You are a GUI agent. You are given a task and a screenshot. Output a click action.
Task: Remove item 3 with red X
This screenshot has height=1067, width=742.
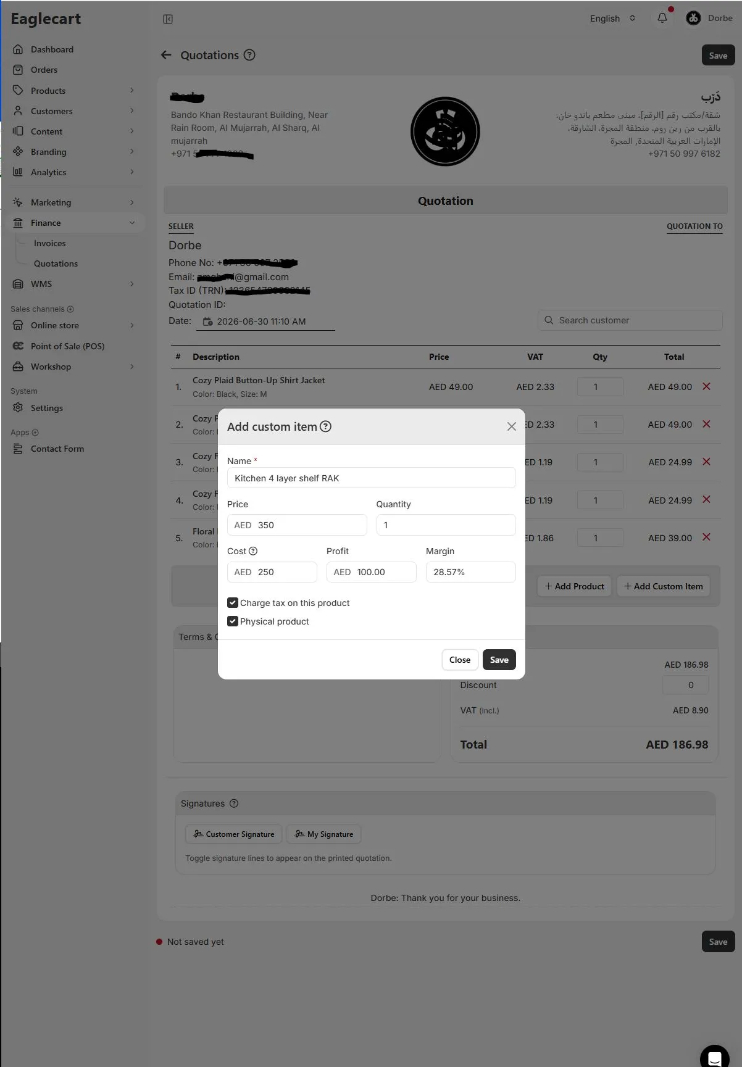[706, 462]
